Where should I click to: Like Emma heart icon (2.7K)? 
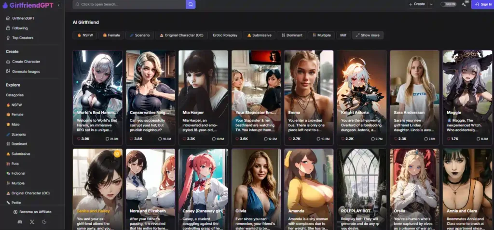pyautogui.click(x=290, y=139)
